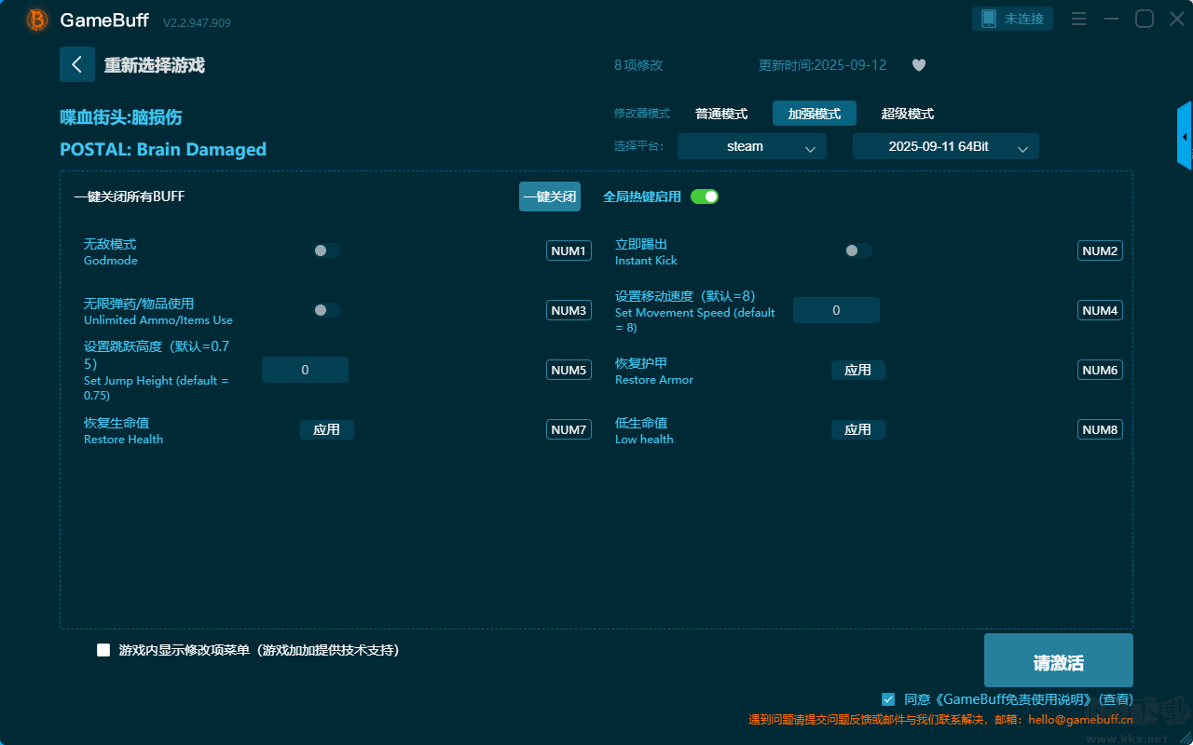The image size is (1193, 745).
Task: Click the NUM6 hotkey box for Restore Armor
Action: (x=1100, y=370)
